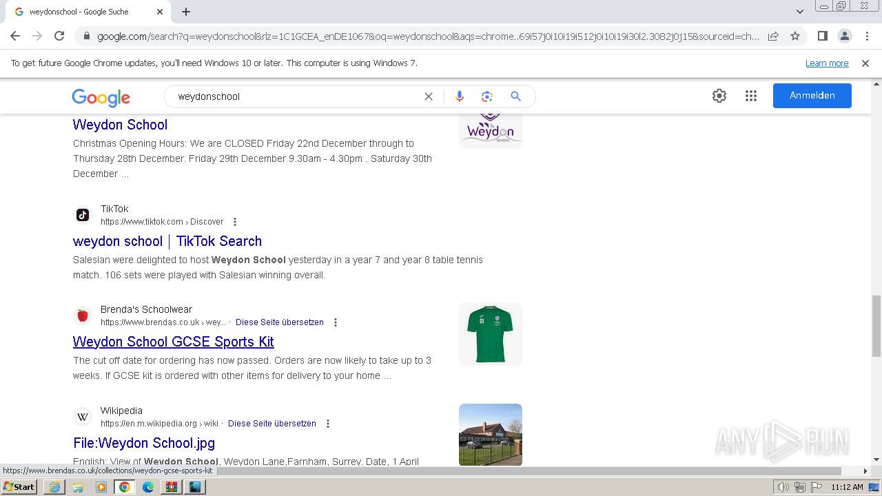Start voice search microphone
882x496 pixels.
point(460,96)
